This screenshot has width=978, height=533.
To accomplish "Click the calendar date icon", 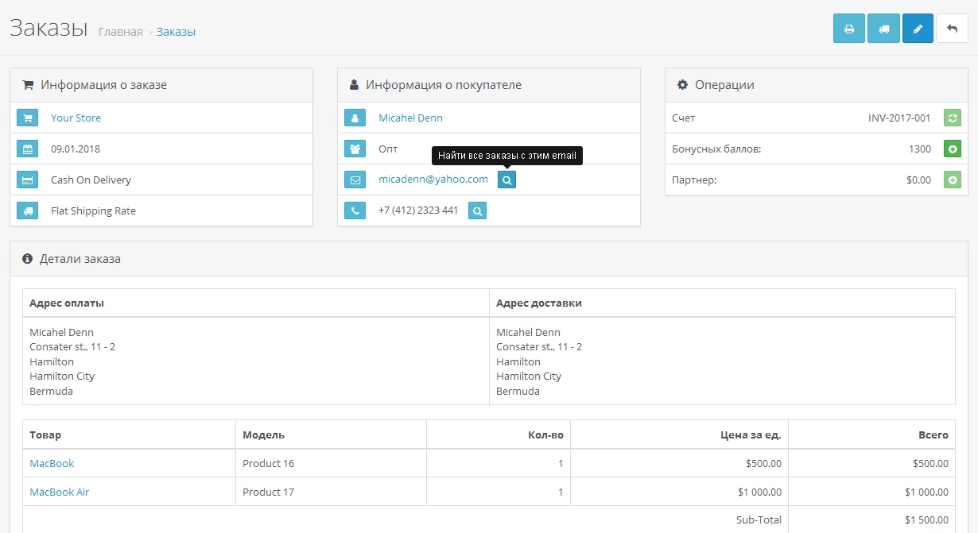I will click(x=28, y=149).
